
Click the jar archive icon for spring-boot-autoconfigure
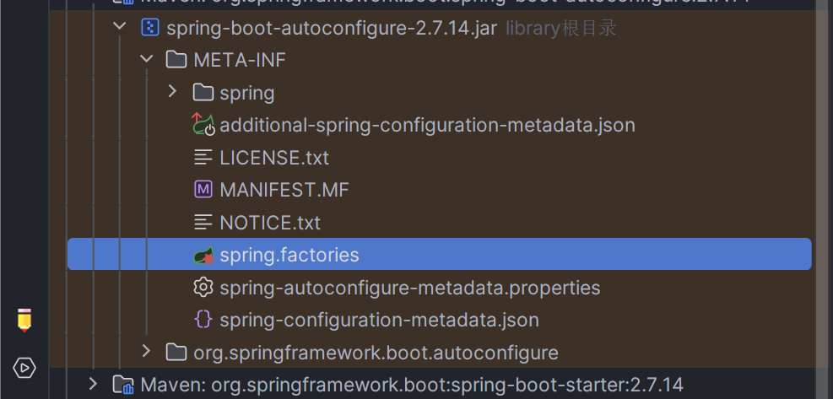click(x=150, y=27)
